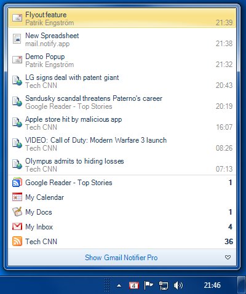This screenshot has height=294, width=246.
Task: Click the feed icon beside Olympus admits story
Action: point(17,164)
